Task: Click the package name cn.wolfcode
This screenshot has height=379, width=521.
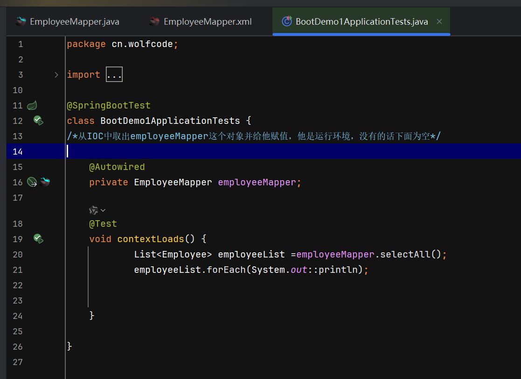Action: coord(142,44)
